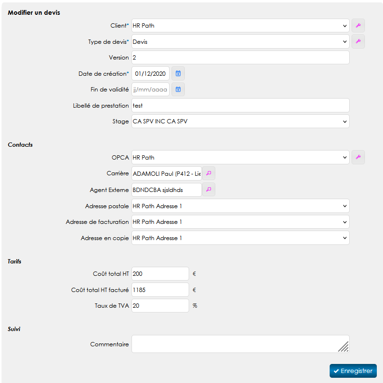Open calendar picker for Fin de validité
The image size is (383, 383).
click(x=178, y=89)
